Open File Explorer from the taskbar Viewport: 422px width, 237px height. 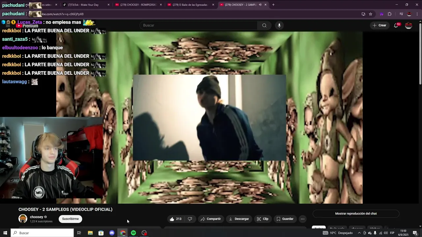[x=90, y=233]
